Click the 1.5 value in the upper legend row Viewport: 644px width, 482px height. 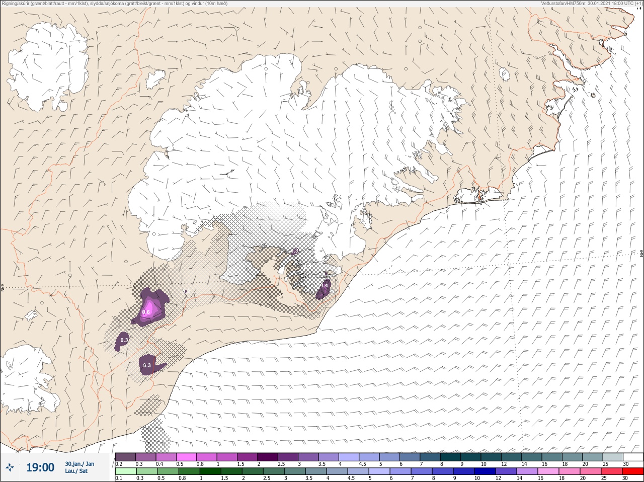(240, 464)
